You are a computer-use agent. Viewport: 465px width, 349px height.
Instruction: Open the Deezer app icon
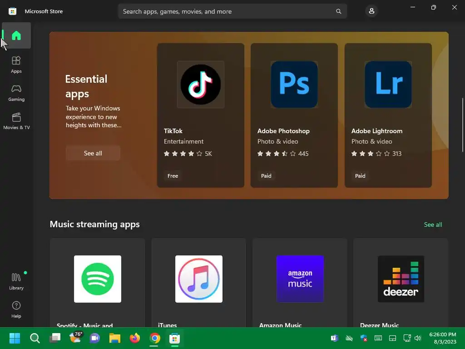click(x=401, y=279)
